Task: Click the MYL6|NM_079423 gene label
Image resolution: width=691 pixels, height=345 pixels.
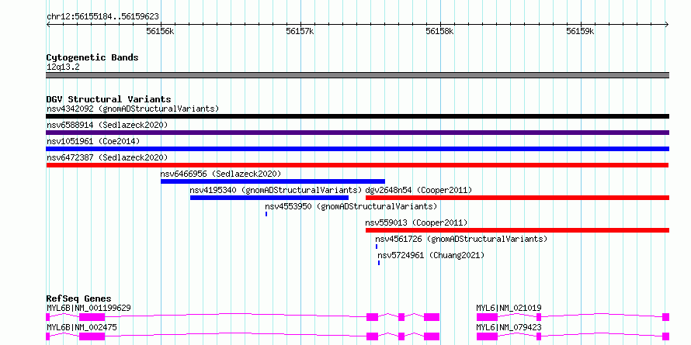Action: [509, 327]
